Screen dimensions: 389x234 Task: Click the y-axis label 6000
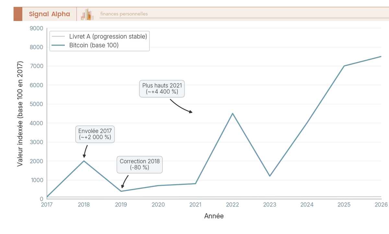[x=37, y=85]
